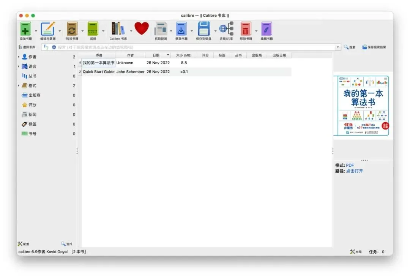Image resolution: width=410 pixels, height=278 pixels.
Task: Open Calibre library dropdown arrow
Action: [x=131, y=31]
